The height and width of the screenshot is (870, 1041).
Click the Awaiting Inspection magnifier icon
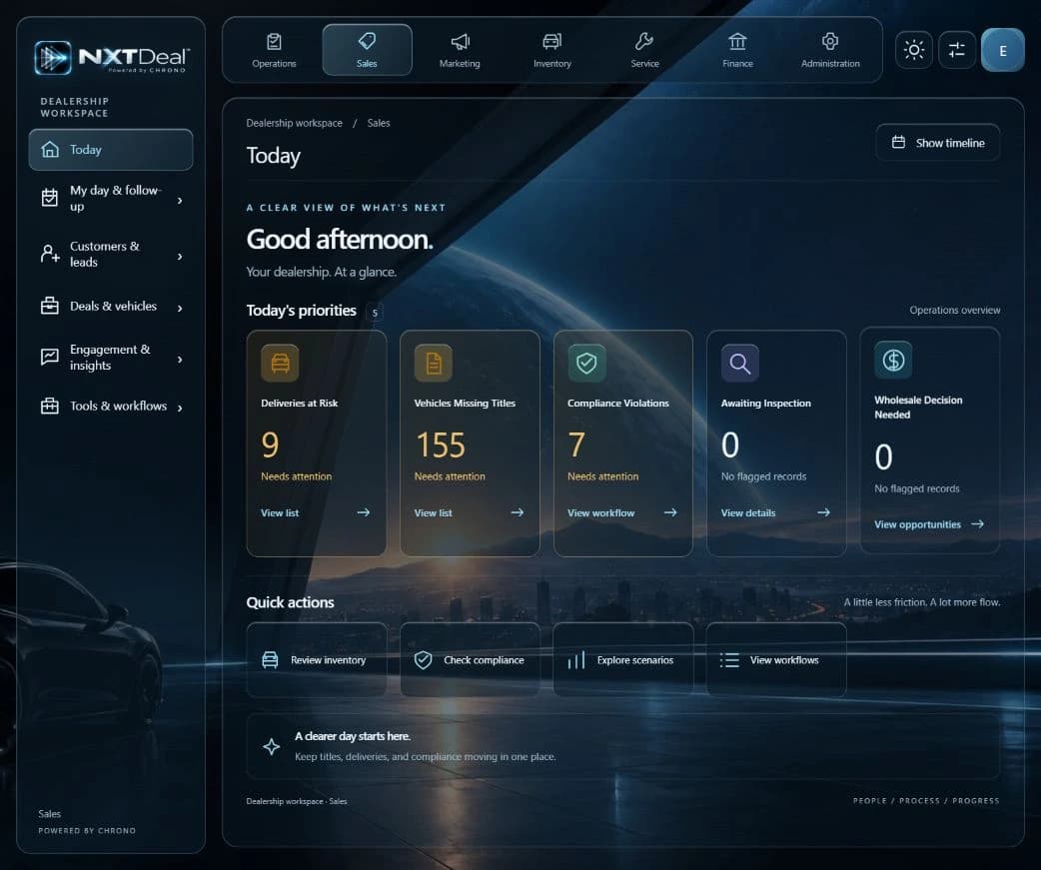740,363
